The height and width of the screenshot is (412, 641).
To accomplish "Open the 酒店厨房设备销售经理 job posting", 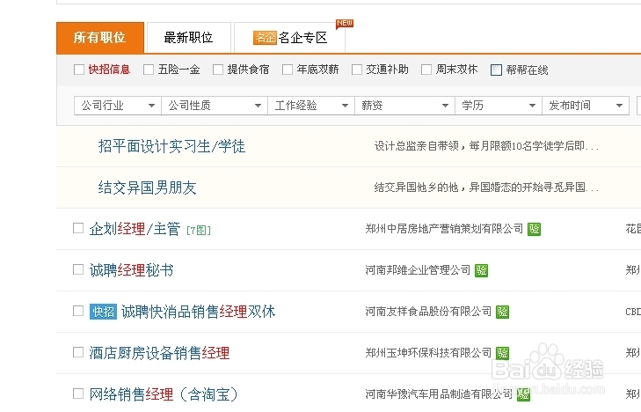I will [159, 353].
